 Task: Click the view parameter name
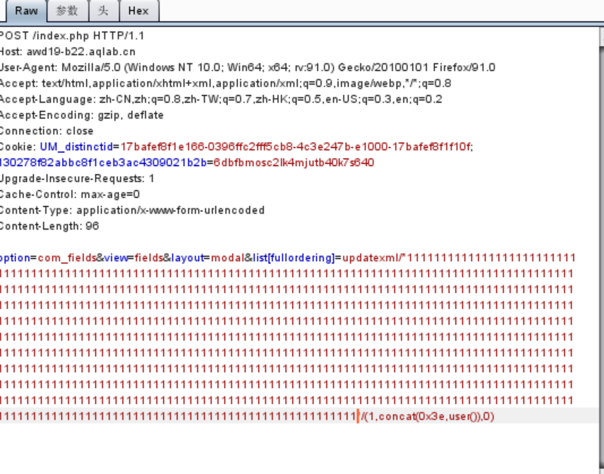pos(116,257)
